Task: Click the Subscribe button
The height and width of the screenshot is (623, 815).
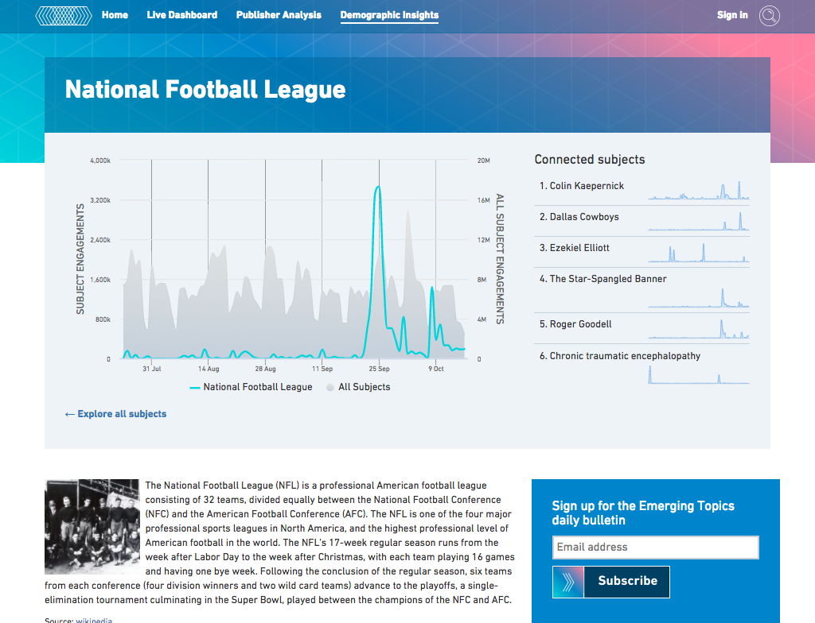Action: pos(627,582)
